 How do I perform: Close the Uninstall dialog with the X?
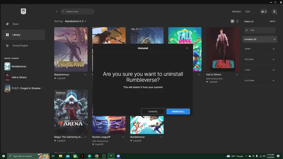(x=187, y=48)
